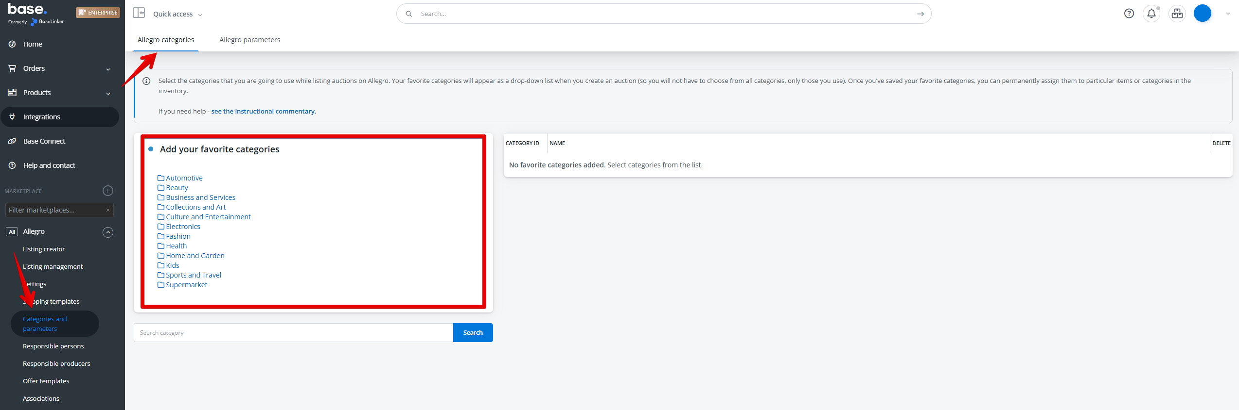Click the gift box icon in header

1177,14
